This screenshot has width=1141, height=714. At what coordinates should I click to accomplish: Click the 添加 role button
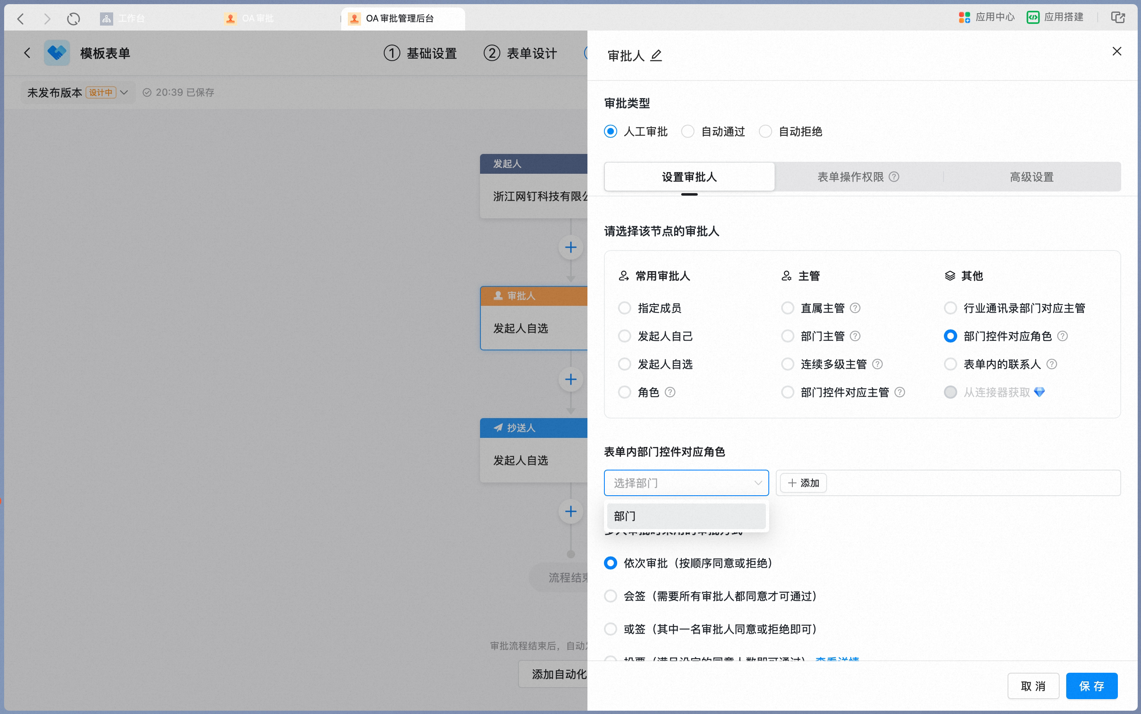pyautogui.click(x=803, y=482)
